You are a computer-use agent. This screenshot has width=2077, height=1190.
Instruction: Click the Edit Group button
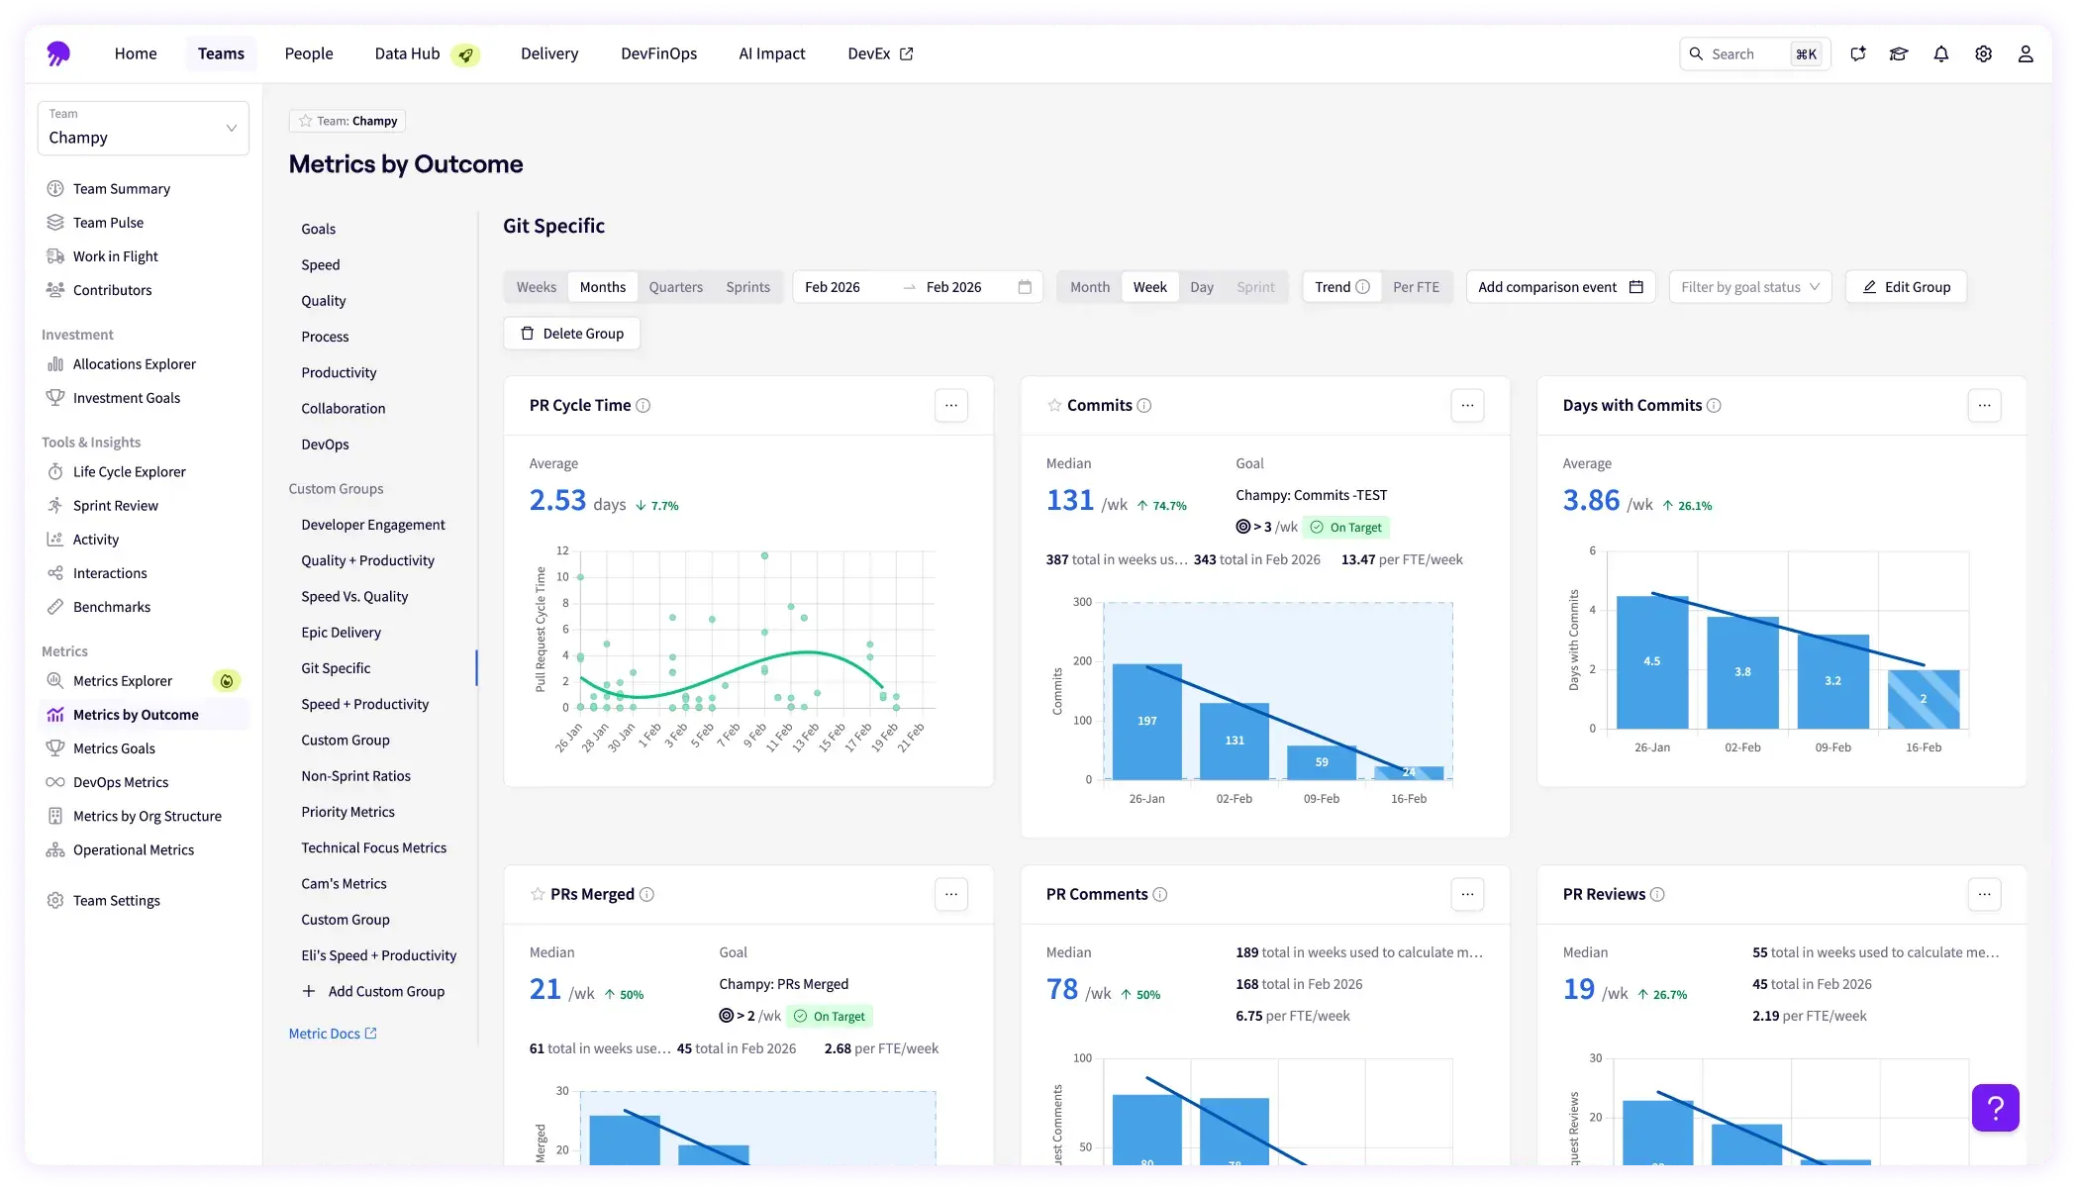pyautogui.click(x=1906, y=287)
